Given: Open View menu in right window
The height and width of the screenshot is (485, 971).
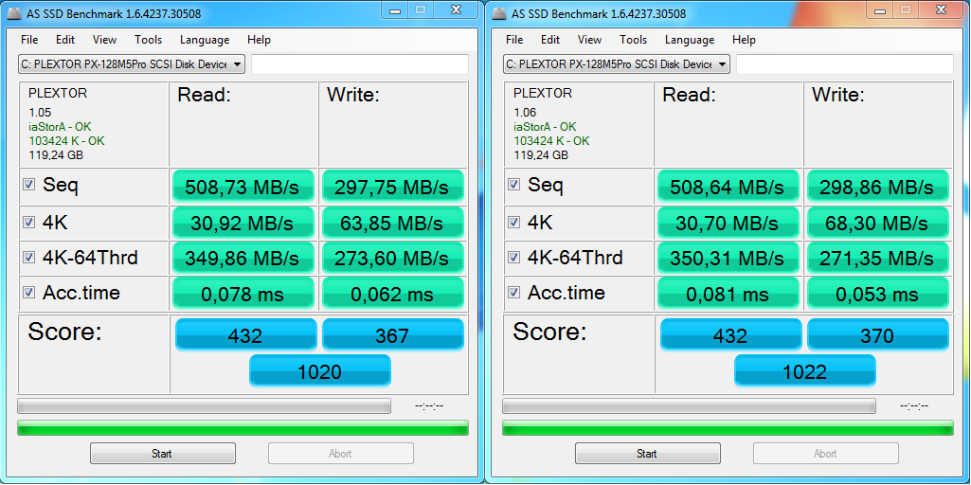Looking at the screenshot, I should coord(589,40).
